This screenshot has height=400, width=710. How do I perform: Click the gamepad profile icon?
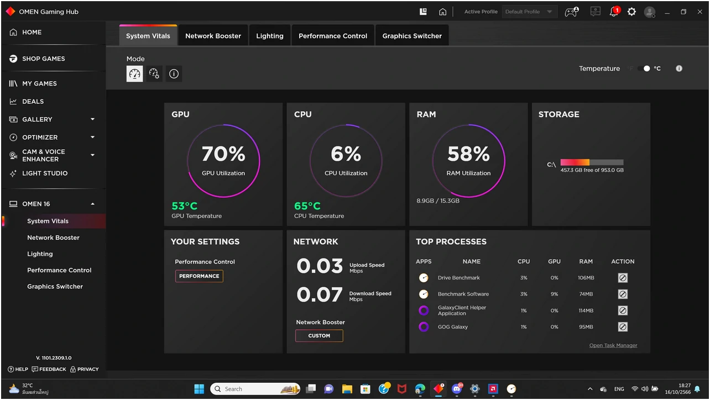[x=571, y=12]
